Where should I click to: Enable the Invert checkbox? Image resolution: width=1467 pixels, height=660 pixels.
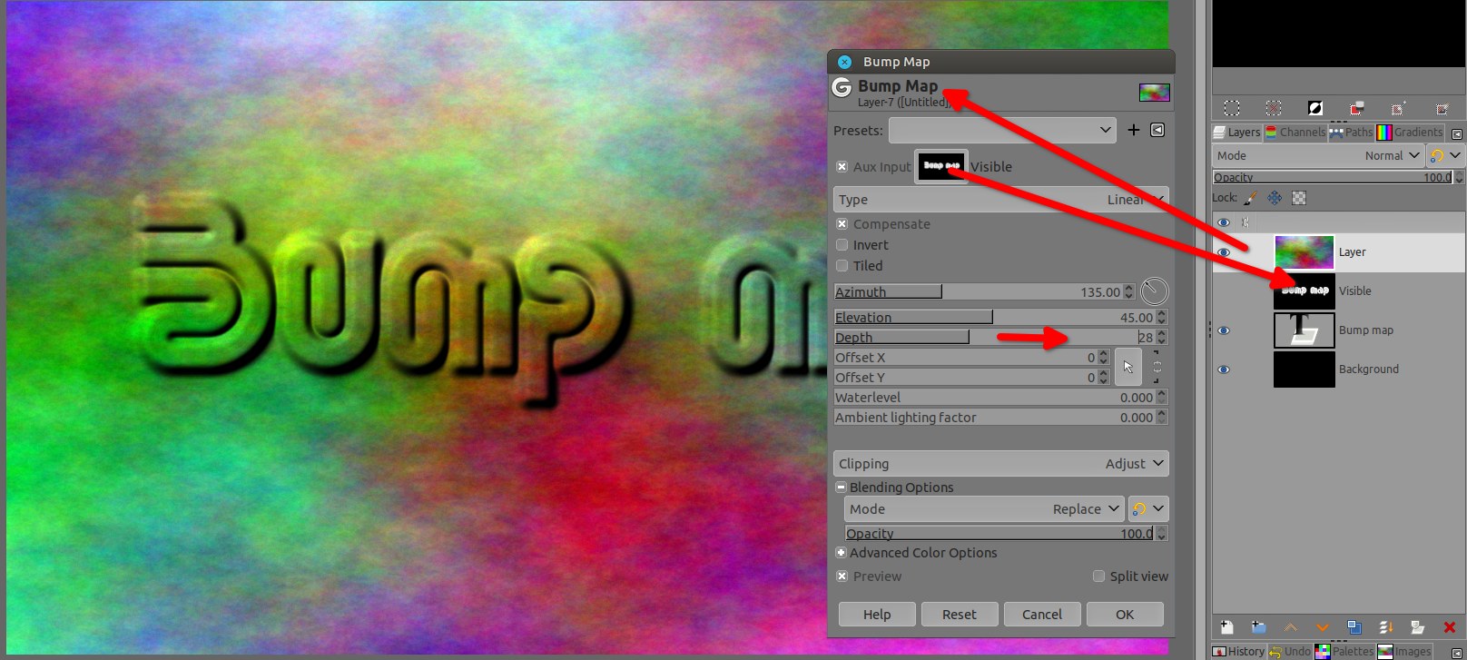(842, 245)
